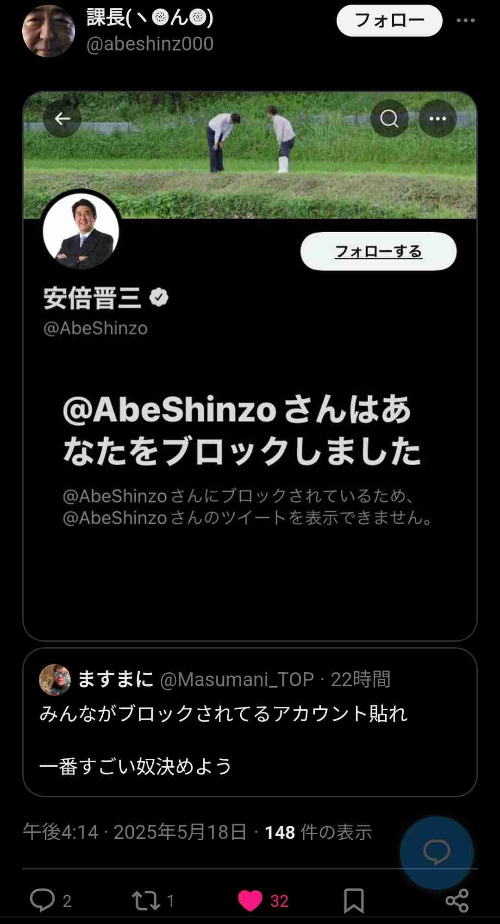The height and width of the screenshot is (924, 500).
Task: Click フォローする button in embedded profile
Action: [x=379, y=251]
